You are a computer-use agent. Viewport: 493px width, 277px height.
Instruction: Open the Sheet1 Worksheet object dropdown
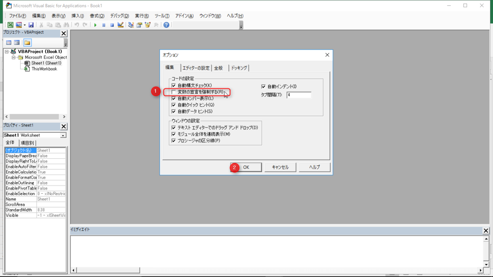pos(63,135)
